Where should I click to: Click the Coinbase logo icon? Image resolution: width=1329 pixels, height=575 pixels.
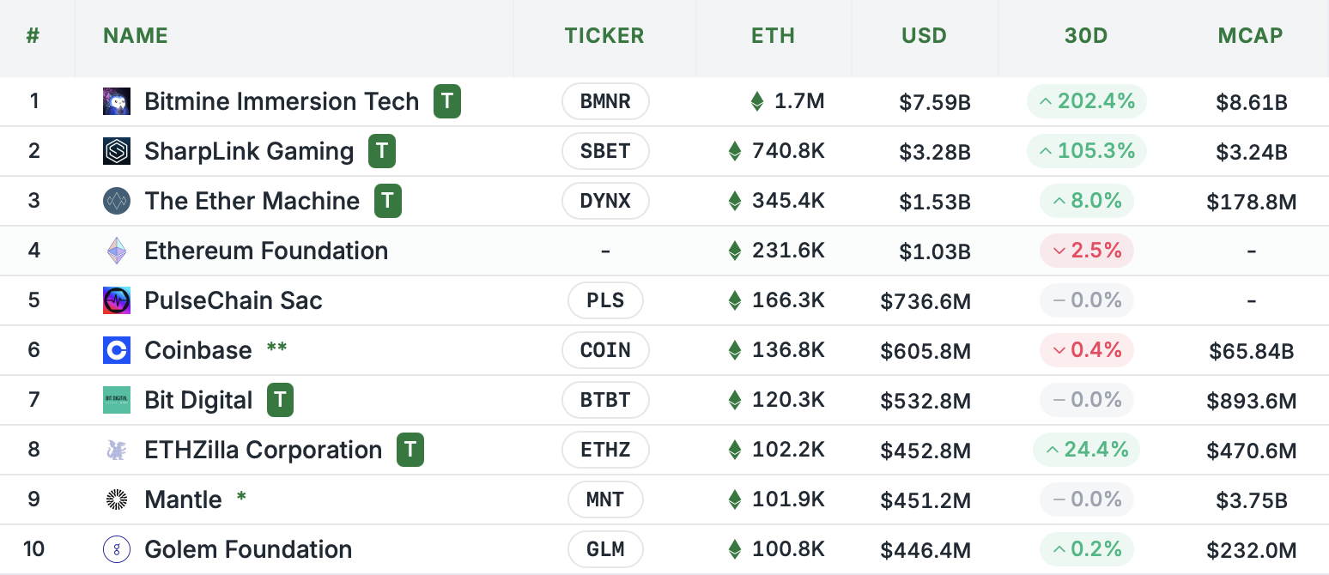click(117, 350)
